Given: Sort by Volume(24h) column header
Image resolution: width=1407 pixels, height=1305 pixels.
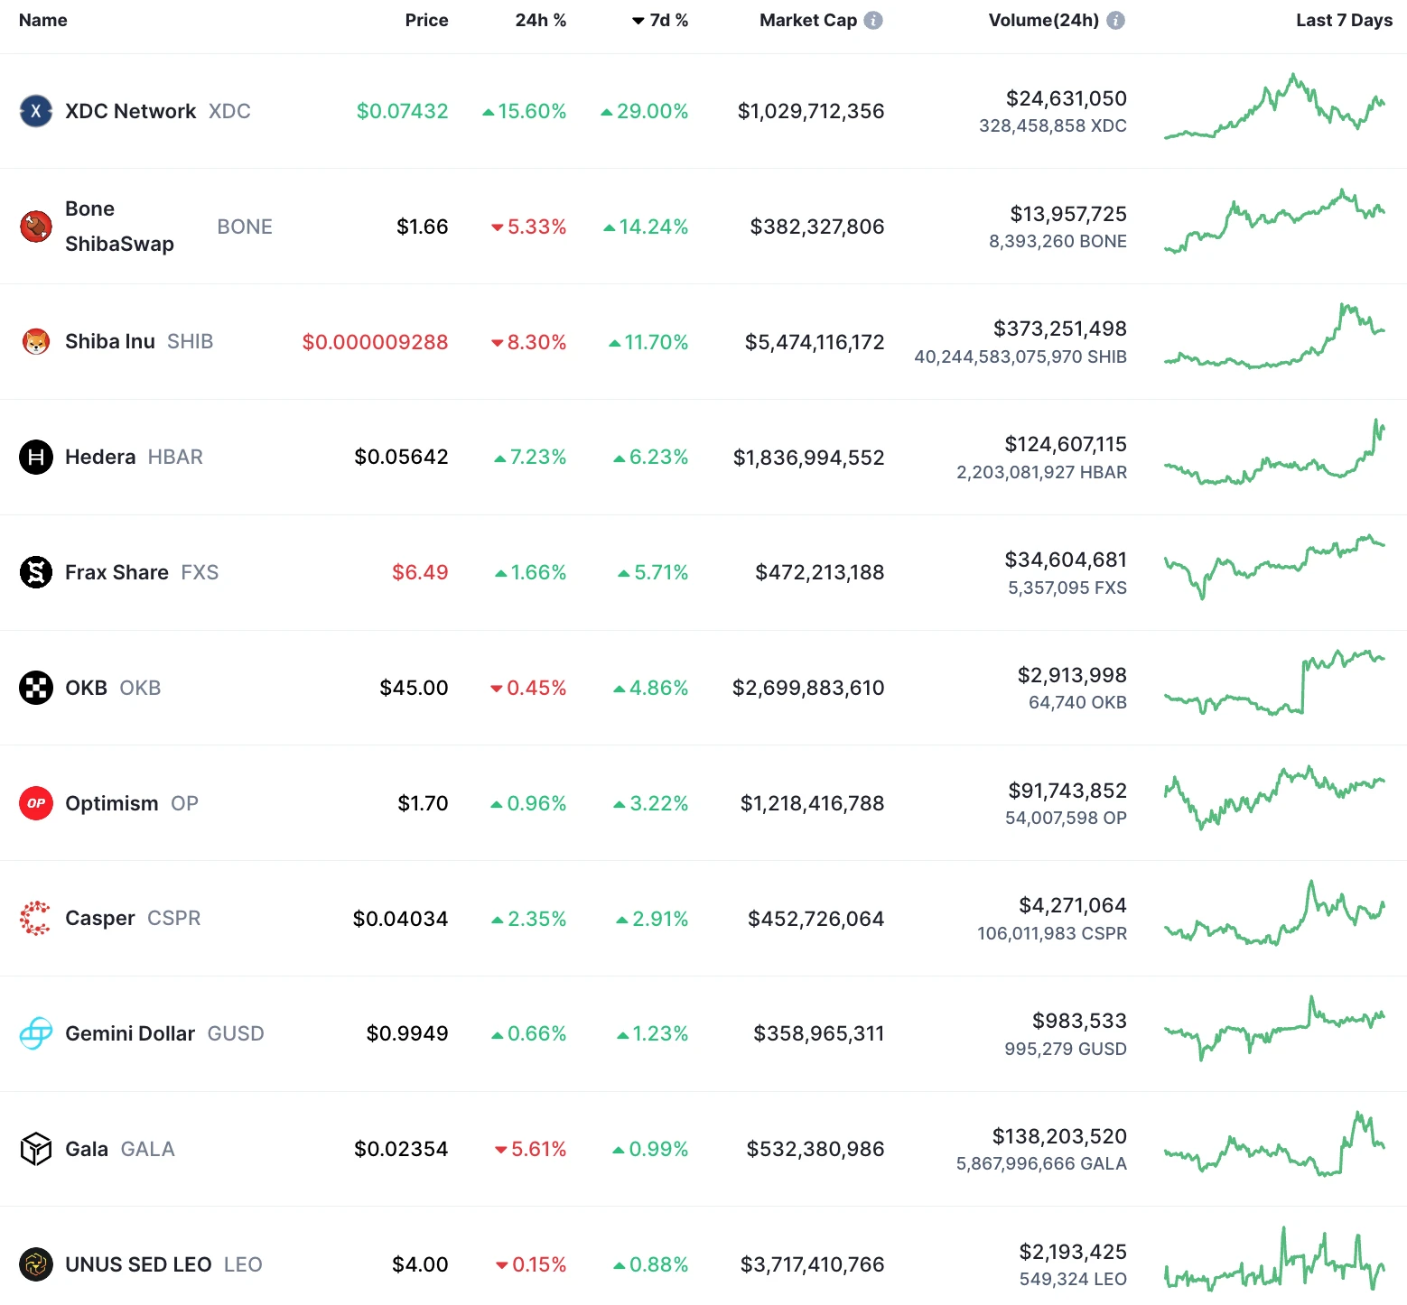Looking at the screenshot, I should click(1044, 20).
